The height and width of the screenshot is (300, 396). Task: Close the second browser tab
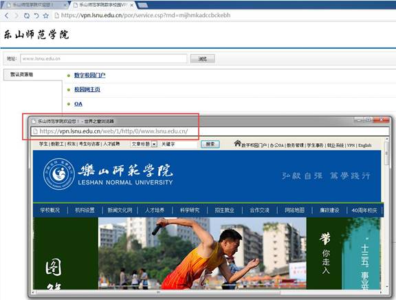pyautogui.click(x=131, y=5)
